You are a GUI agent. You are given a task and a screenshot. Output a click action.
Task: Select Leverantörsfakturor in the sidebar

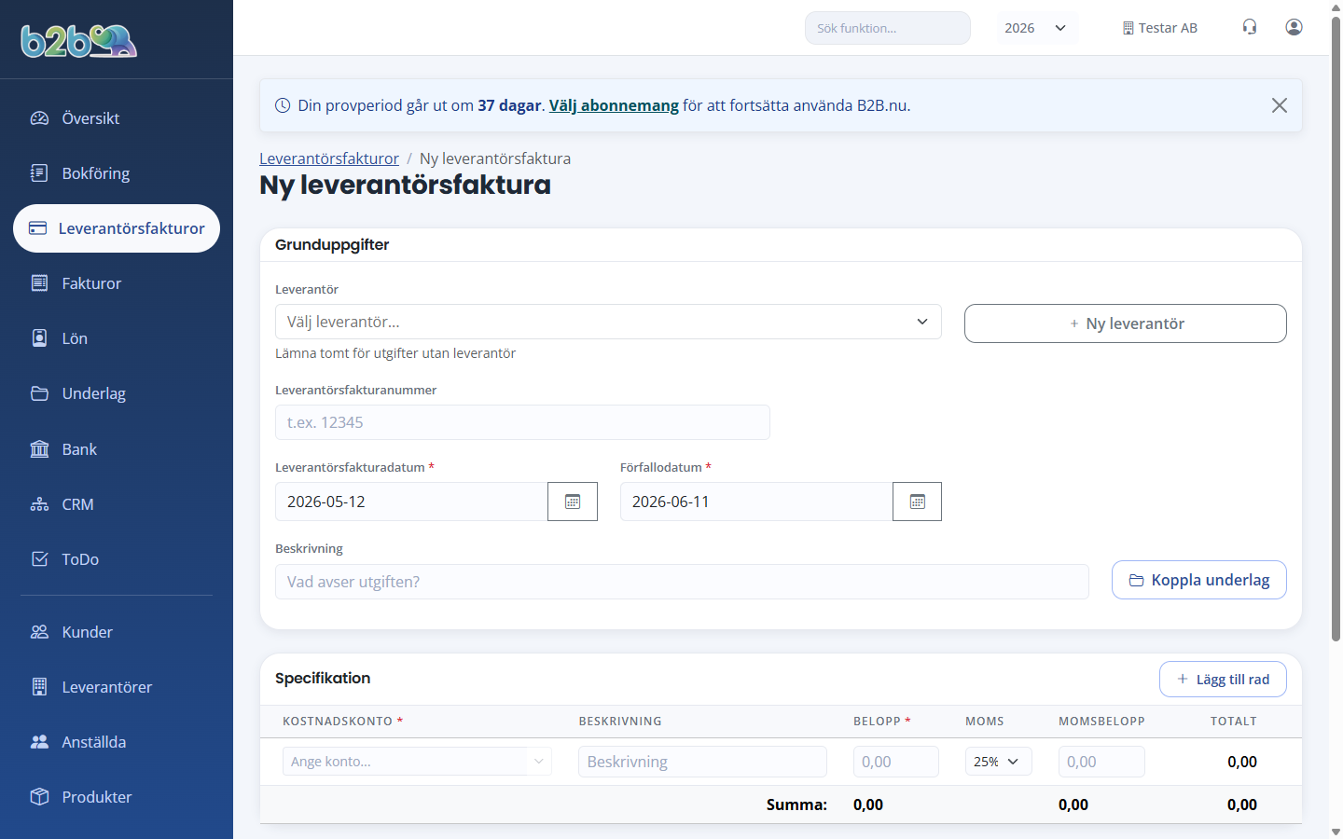117,228
